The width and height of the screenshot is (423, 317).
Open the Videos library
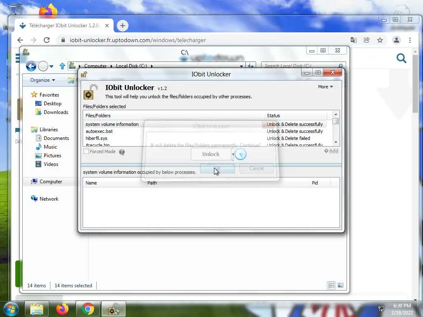coord(51,164)
